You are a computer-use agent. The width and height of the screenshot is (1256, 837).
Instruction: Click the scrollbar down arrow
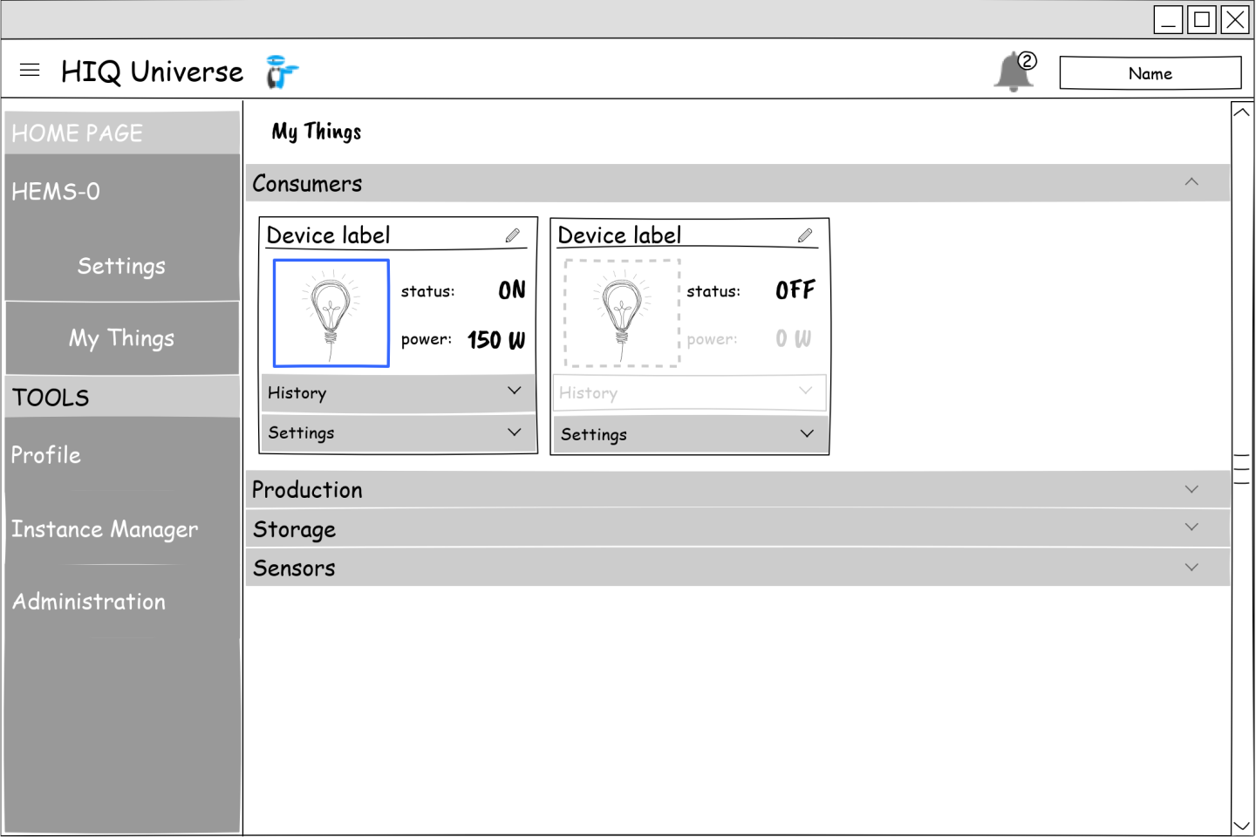[1241, 825]
